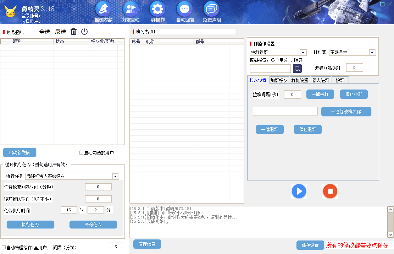Open the 好友互动 toolbar icon
The image size is (394, 254).
tap(131, 12)
